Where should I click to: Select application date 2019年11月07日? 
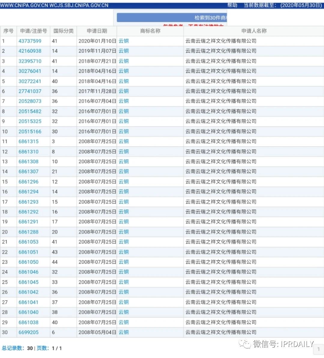pos(97,51)
